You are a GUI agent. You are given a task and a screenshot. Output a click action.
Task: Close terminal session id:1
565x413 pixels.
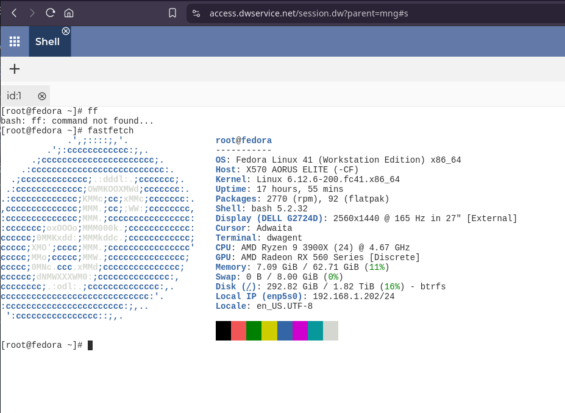point(42,96)
